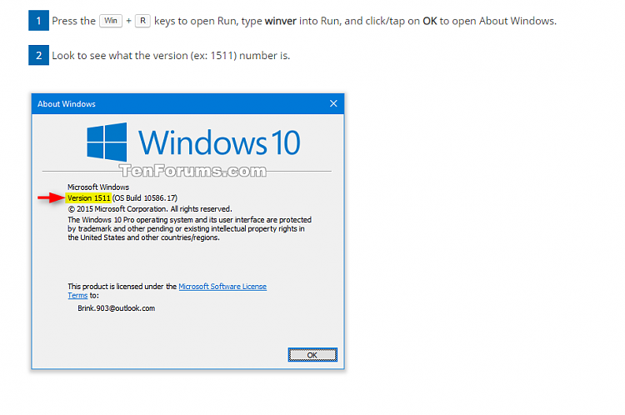Click the 'Win' key label
Screen dimensions: 625x415
pyautogui.click(x=111, y=21)
